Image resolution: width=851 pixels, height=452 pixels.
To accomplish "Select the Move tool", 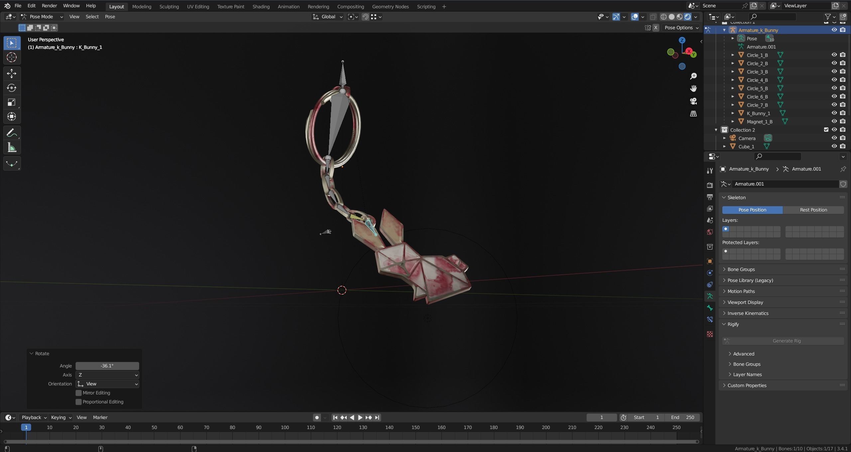I will (12, 73).
